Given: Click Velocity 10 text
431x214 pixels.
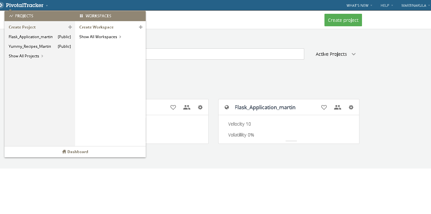Looking at the screenshot, I should (x=239, y=124).
